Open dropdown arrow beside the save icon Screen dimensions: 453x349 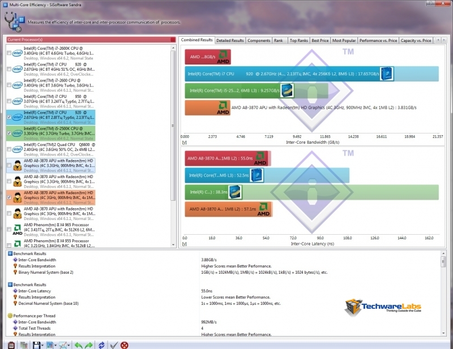[x=42, y=345]
